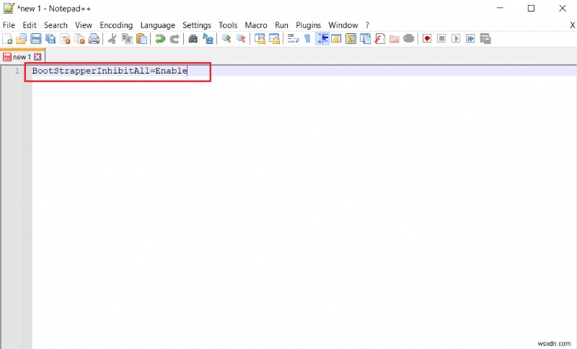This screenshot has width=577, height=349.
Task: Open the Language menu
Action: (158, 25)
